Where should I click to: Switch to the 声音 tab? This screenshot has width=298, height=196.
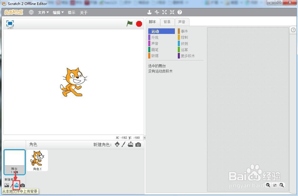click(182, 22)
